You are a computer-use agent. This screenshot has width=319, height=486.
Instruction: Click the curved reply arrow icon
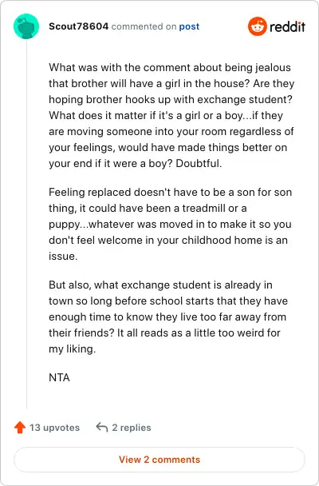point(102,428)
